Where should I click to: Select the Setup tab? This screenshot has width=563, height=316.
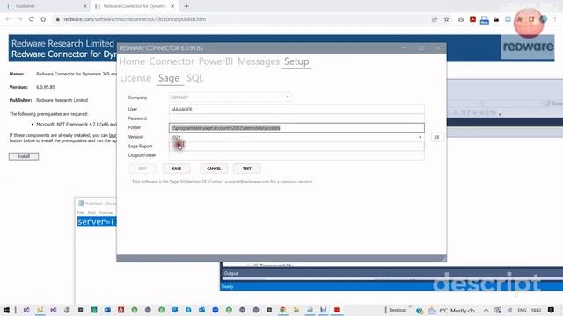[x=296, y=61]
